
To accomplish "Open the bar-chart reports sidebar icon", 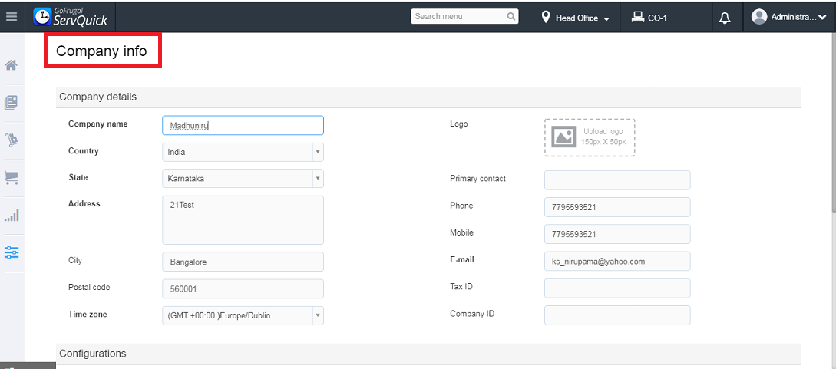I will click(12, 215).
